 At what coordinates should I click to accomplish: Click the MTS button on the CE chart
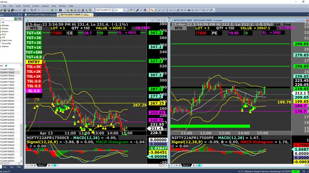(x=34, y=28)
